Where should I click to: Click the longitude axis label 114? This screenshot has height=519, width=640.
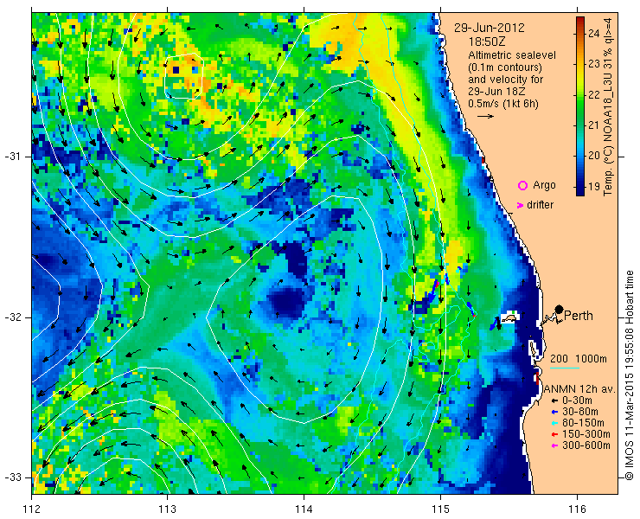pyautogui.click(x=304, y=509)
